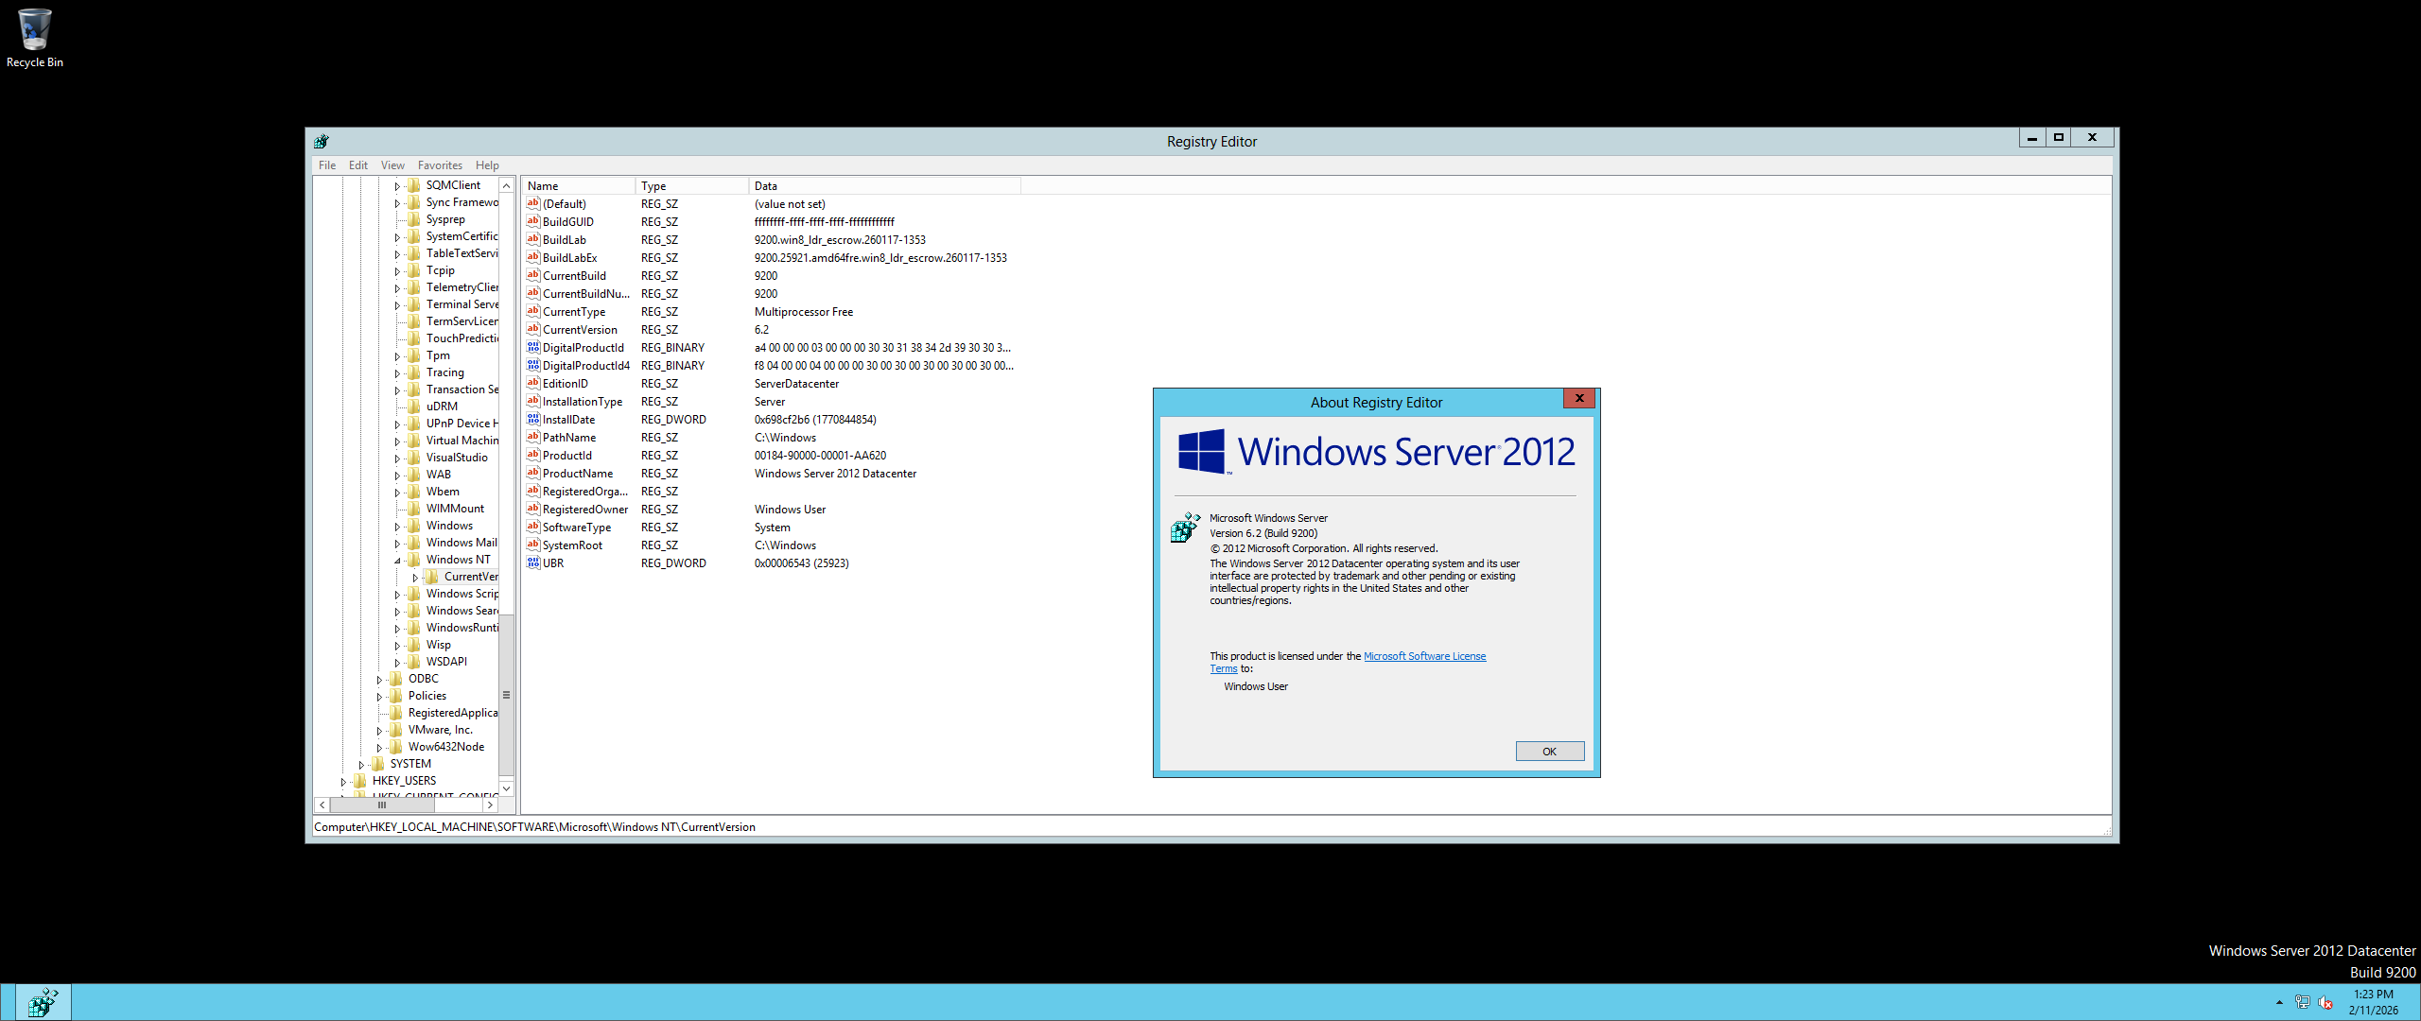Click the Windows NT folder icon
This screenshot has height=1021, width=2421.
point(414,560)
